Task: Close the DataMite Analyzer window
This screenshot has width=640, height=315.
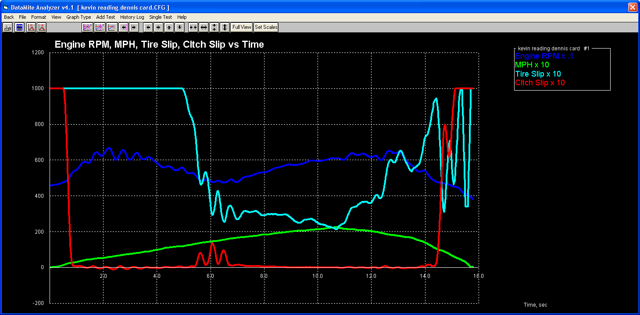Action: click(x=632, y=7)
